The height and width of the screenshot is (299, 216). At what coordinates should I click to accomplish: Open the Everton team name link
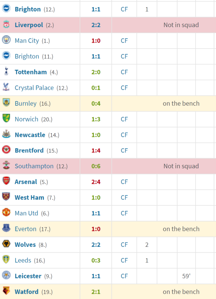point(26,229)
